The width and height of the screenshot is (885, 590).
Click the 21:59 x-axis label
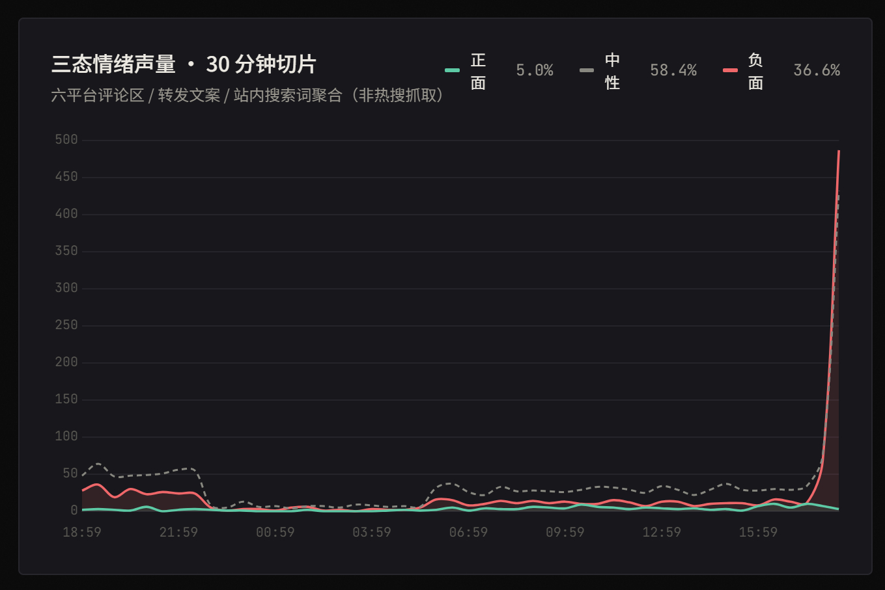[x=178, y=532]
